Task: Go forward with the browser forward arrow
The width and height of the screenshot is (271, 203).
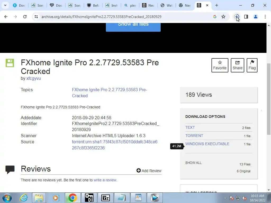Action: pos(15,17)
